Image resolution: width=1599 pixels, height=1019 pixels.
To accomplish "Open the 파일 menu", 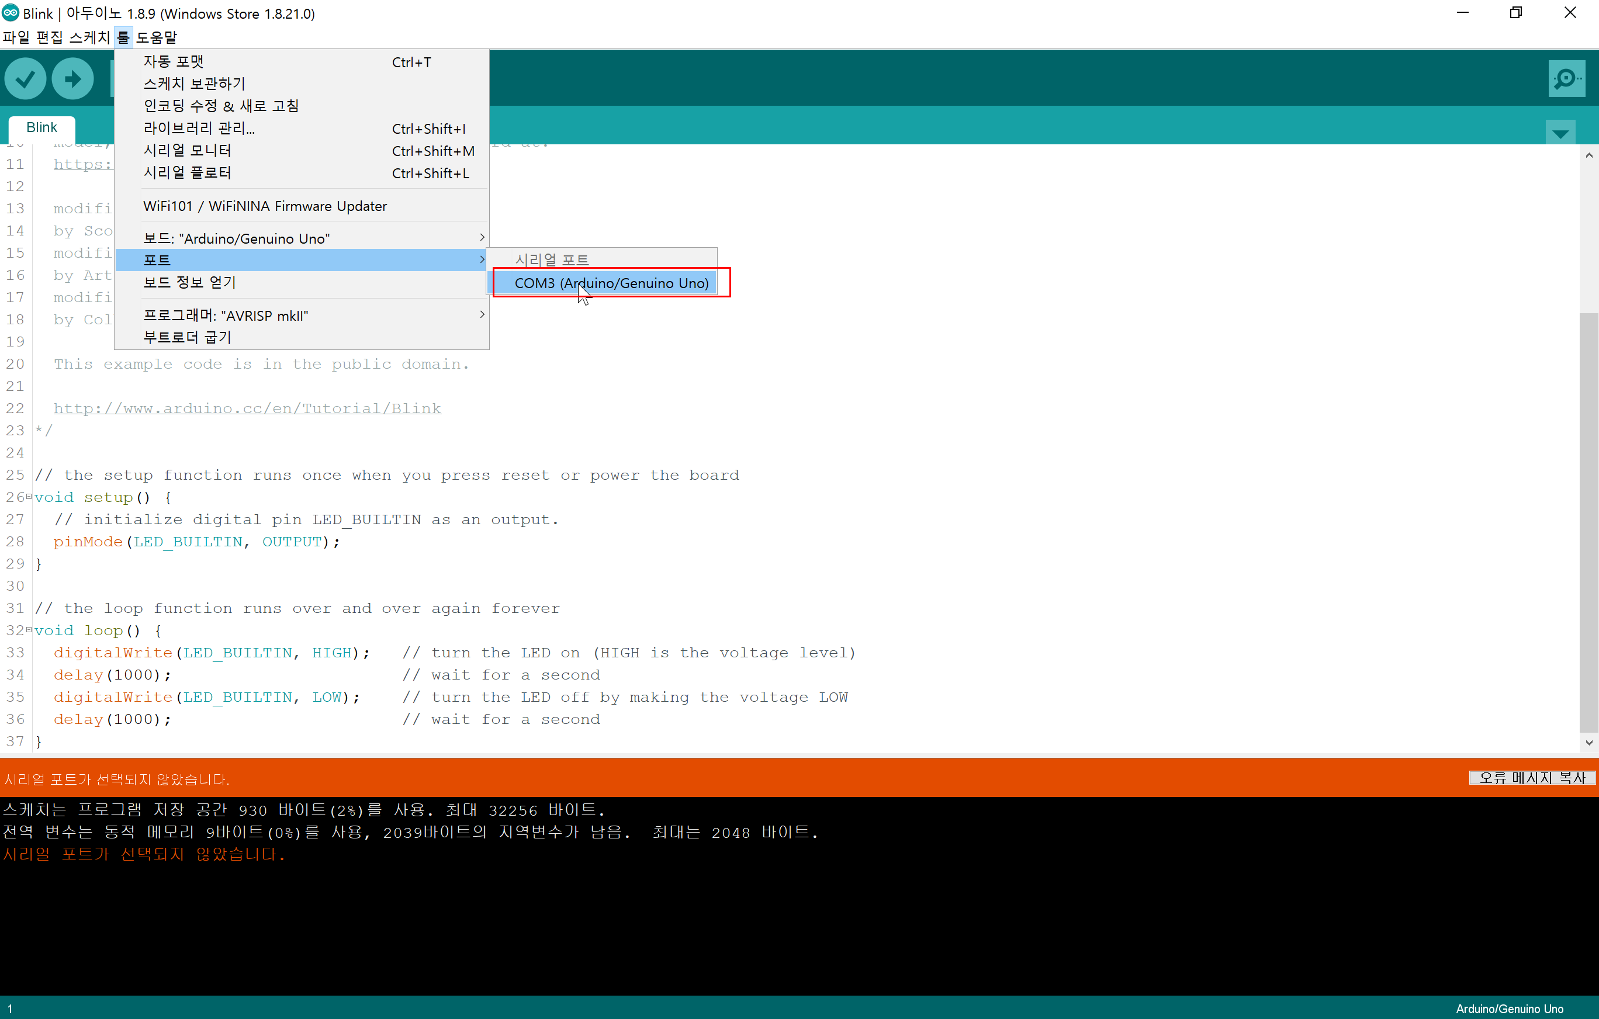I will tap(16, 37).
